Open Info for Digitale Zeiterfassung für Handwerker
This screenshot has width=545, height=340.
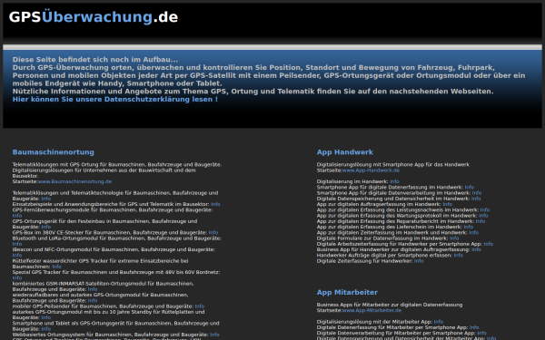pos(419,261)
